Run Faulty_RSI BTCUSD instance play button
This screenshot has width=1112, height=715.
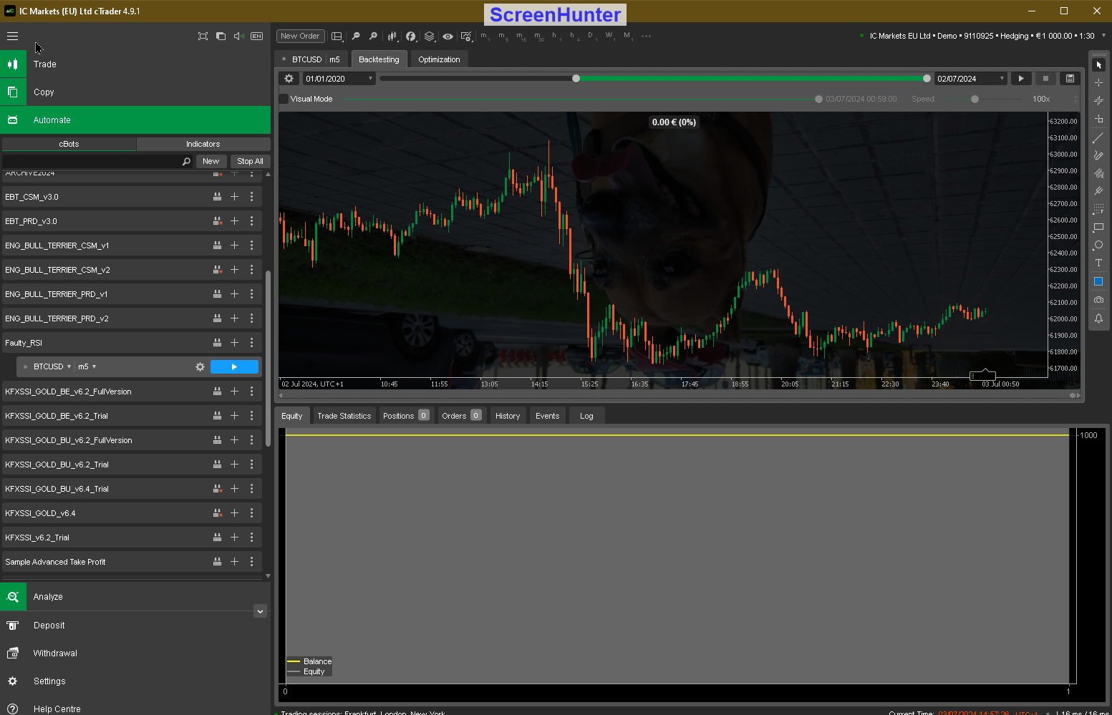(234, 366)
